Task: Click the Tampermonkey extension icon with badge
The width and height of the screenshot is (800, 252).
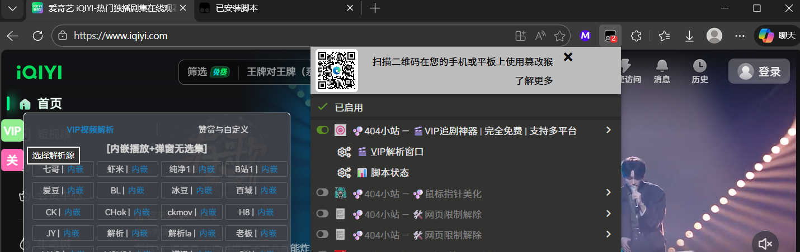Action: [x=610, y=36]
